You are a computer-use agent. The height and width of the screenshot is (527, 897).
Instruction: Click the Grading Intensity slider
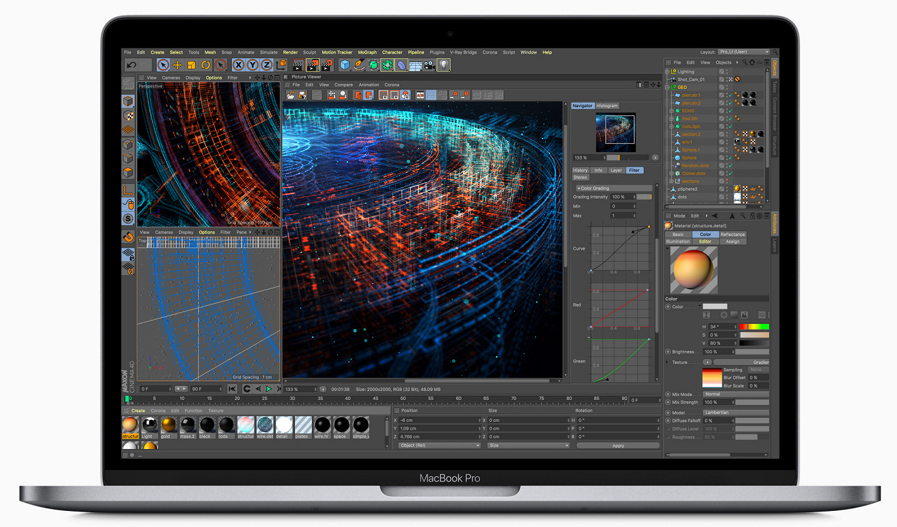[644, 197]
